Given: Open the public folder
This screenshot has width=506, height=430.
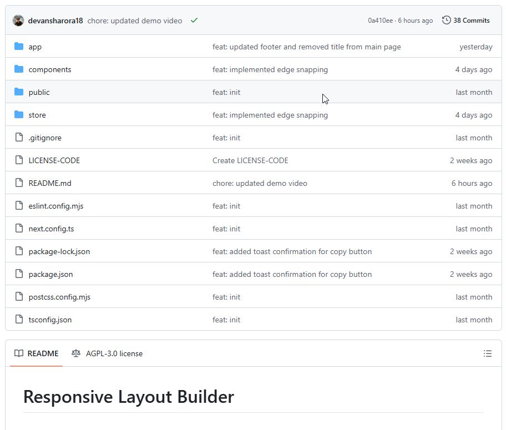Looking at the screenshot, I should tap(39, 92).
